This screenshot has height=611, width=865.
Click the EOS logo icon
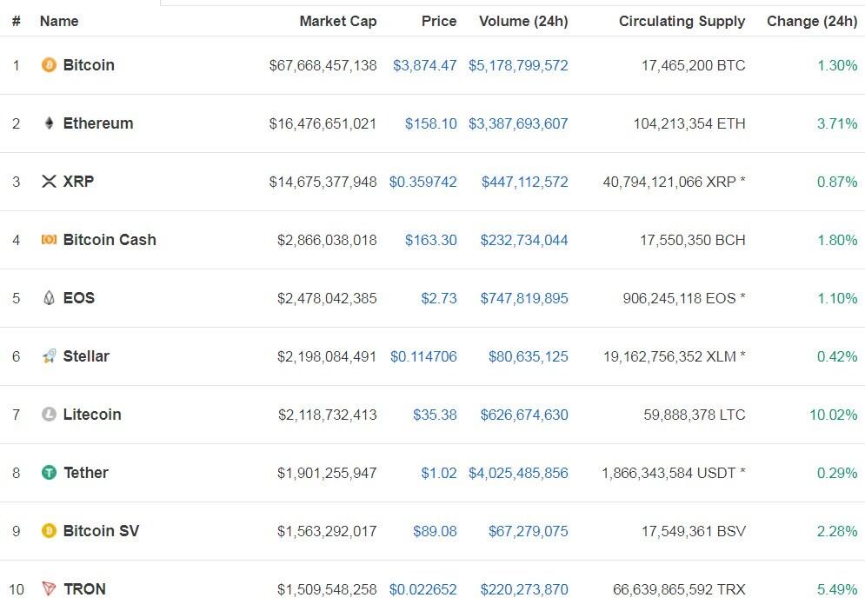coord(49,298)
